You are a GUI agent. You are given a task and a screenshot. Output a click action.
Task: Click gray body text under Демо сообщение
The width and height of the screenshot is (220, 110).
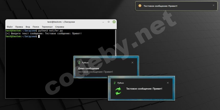(x=95, y=72)
